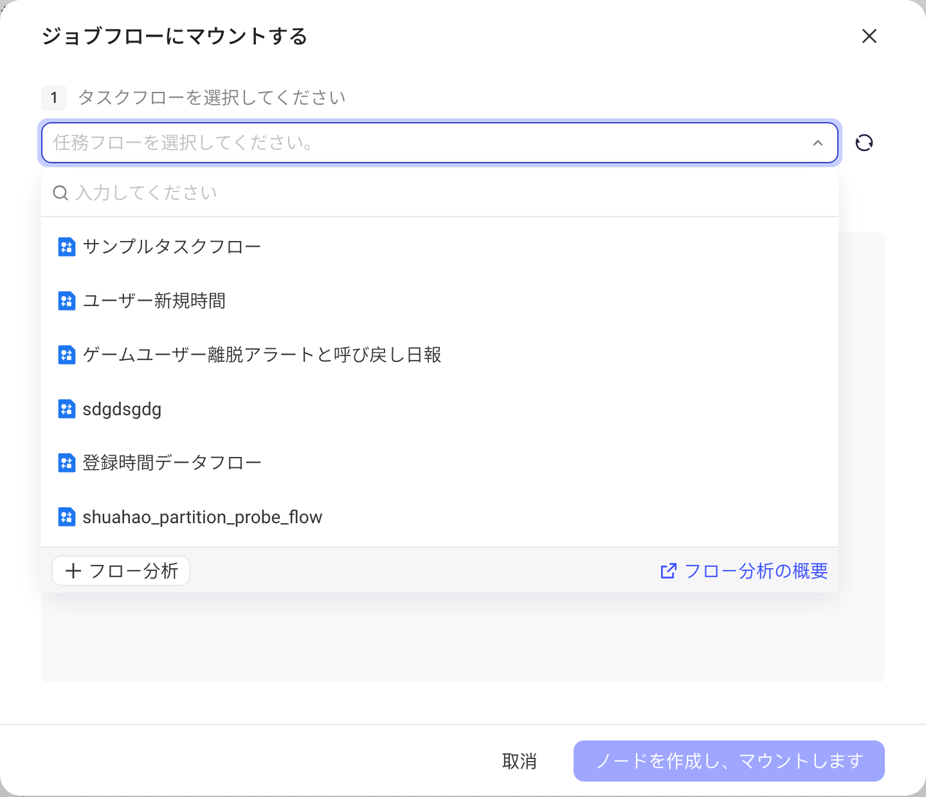Select the sdgdsgdg flow entry
Image resolution: width=926 pixels, height=797 pixels.
coord(440,409)
